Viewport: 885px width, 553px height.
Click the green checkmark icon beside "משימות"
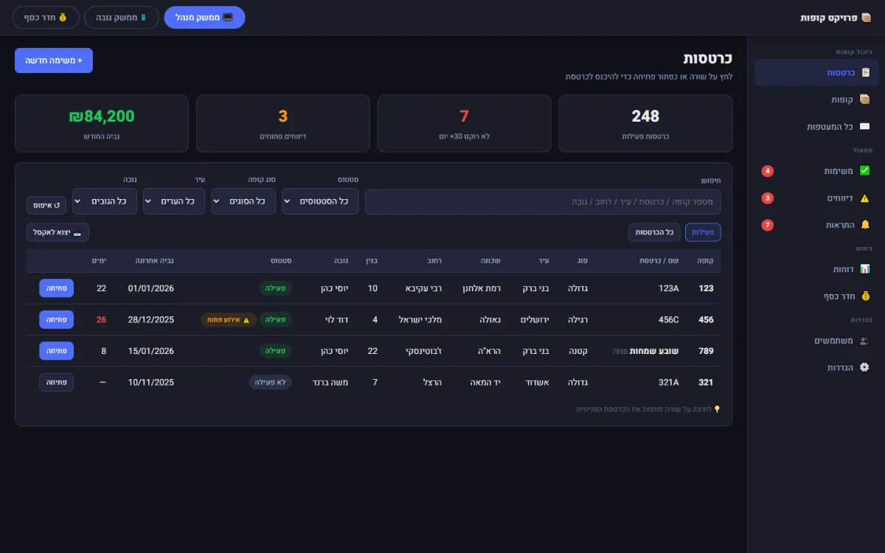pos(865,171)
